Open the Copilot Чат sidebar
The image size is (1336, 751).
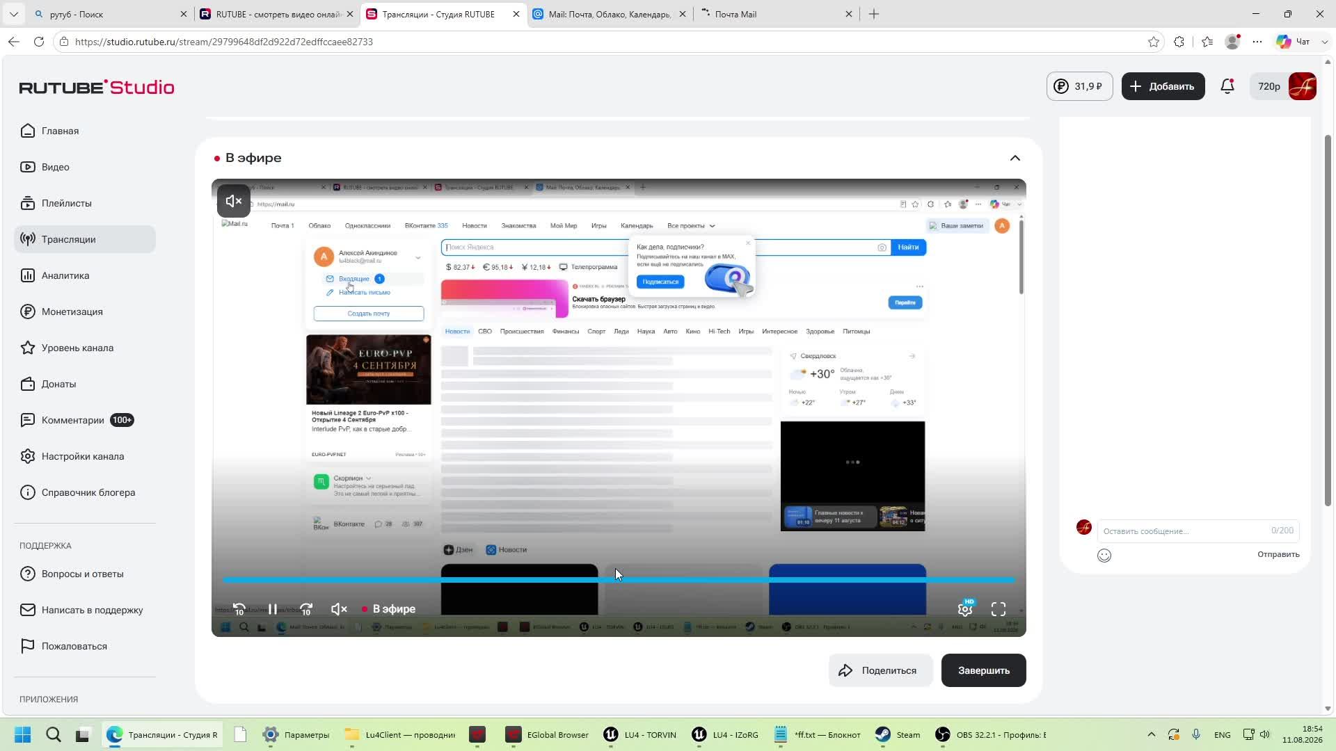click(x=1294, y=42)
